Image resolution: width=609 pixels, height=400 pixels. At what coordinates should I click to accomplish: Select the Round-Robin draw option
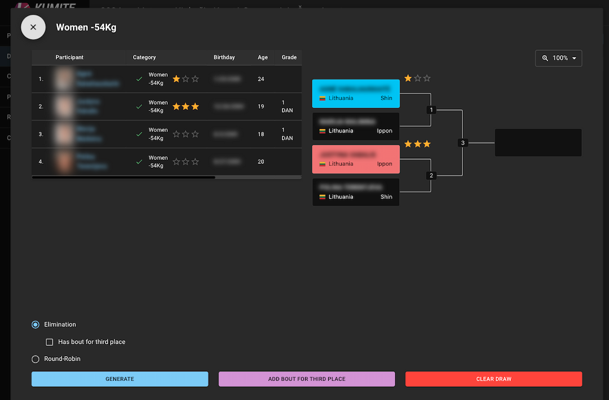36,359
